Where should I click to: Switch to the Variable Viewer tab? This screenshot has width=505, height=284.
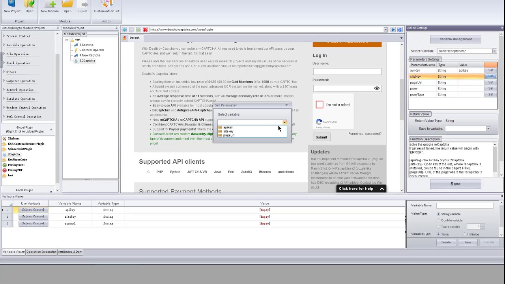[x=13, y=252]
